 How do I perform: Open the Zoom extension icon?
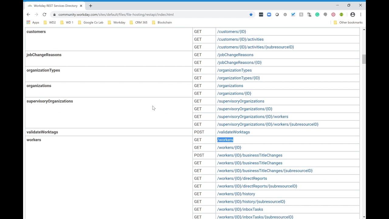pos(269,14)
